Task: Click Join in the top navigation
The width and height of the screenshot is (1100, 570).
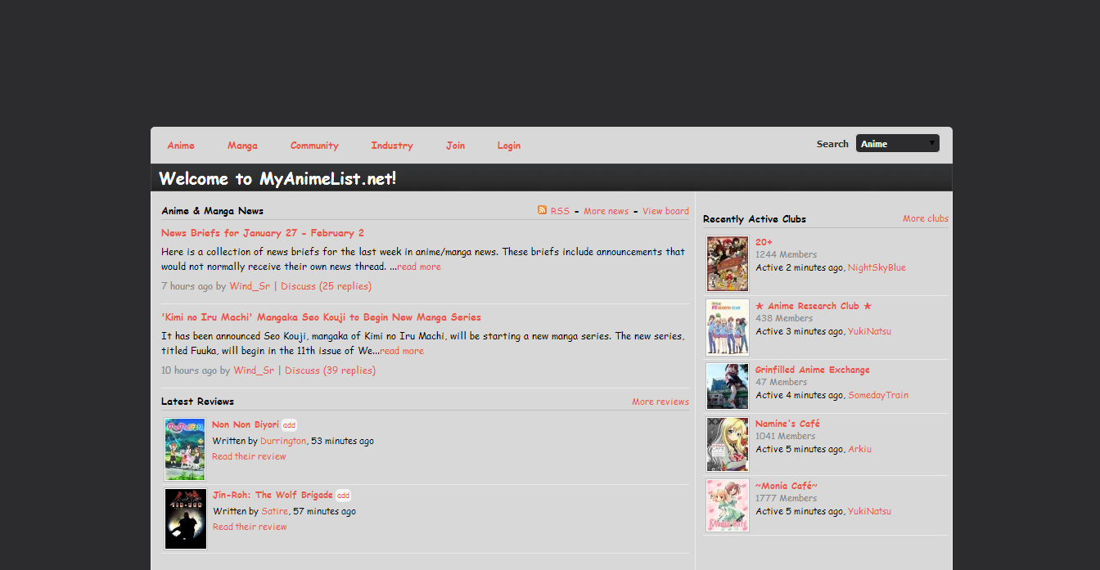Action: point(455,145)
